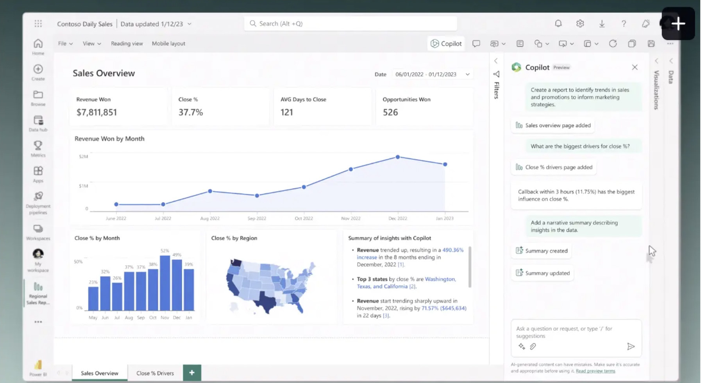Expand the report title dropdown arrow
The width and height of the screenshot is (701, 383).
click(x=190, y=24)
